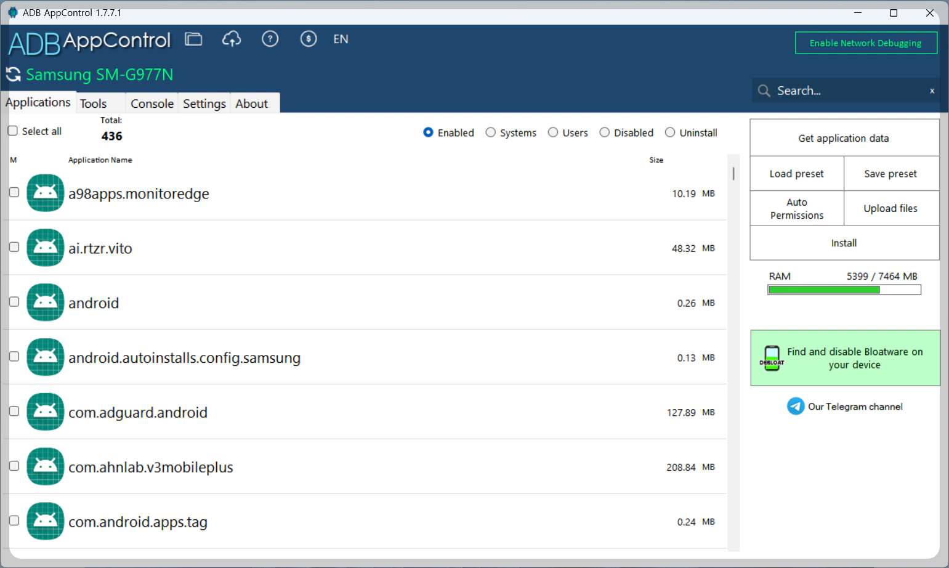Click the Save preset button
The height and width of the screenshot is (568, 949).
pos(891,174)
